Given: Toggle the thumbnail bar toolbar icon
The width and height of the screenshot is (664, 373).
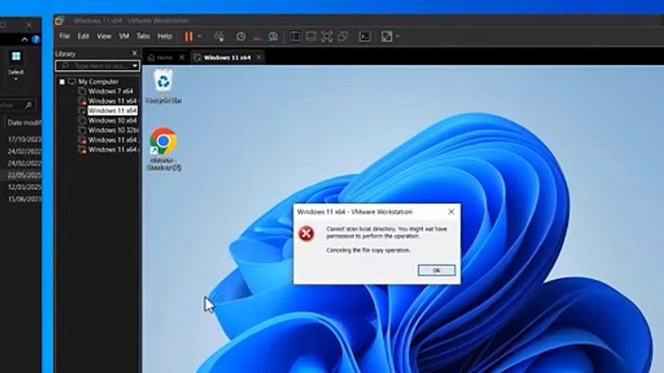Looking at the screenshot, I should coord(311,36).
